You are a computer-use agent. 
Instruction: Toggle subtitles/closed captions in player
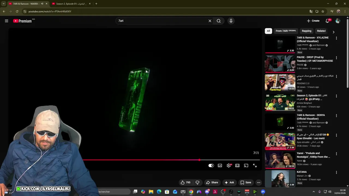[x=220, y=166]
